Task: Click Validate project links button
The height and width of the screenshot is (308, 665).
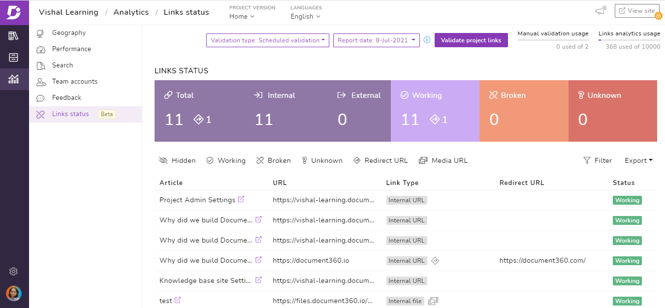Action: (x=471, y=40)
